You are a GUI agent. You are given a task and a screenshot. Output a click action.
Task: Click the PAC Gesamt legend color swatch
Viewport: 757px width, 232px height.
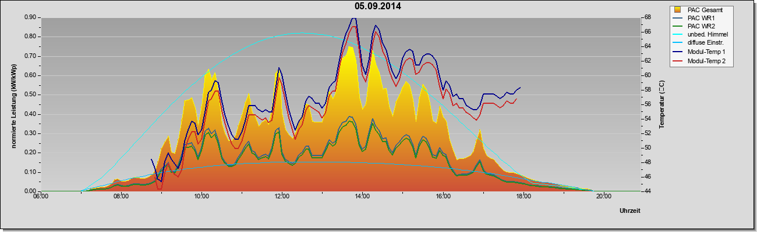(x=678, y=10)
